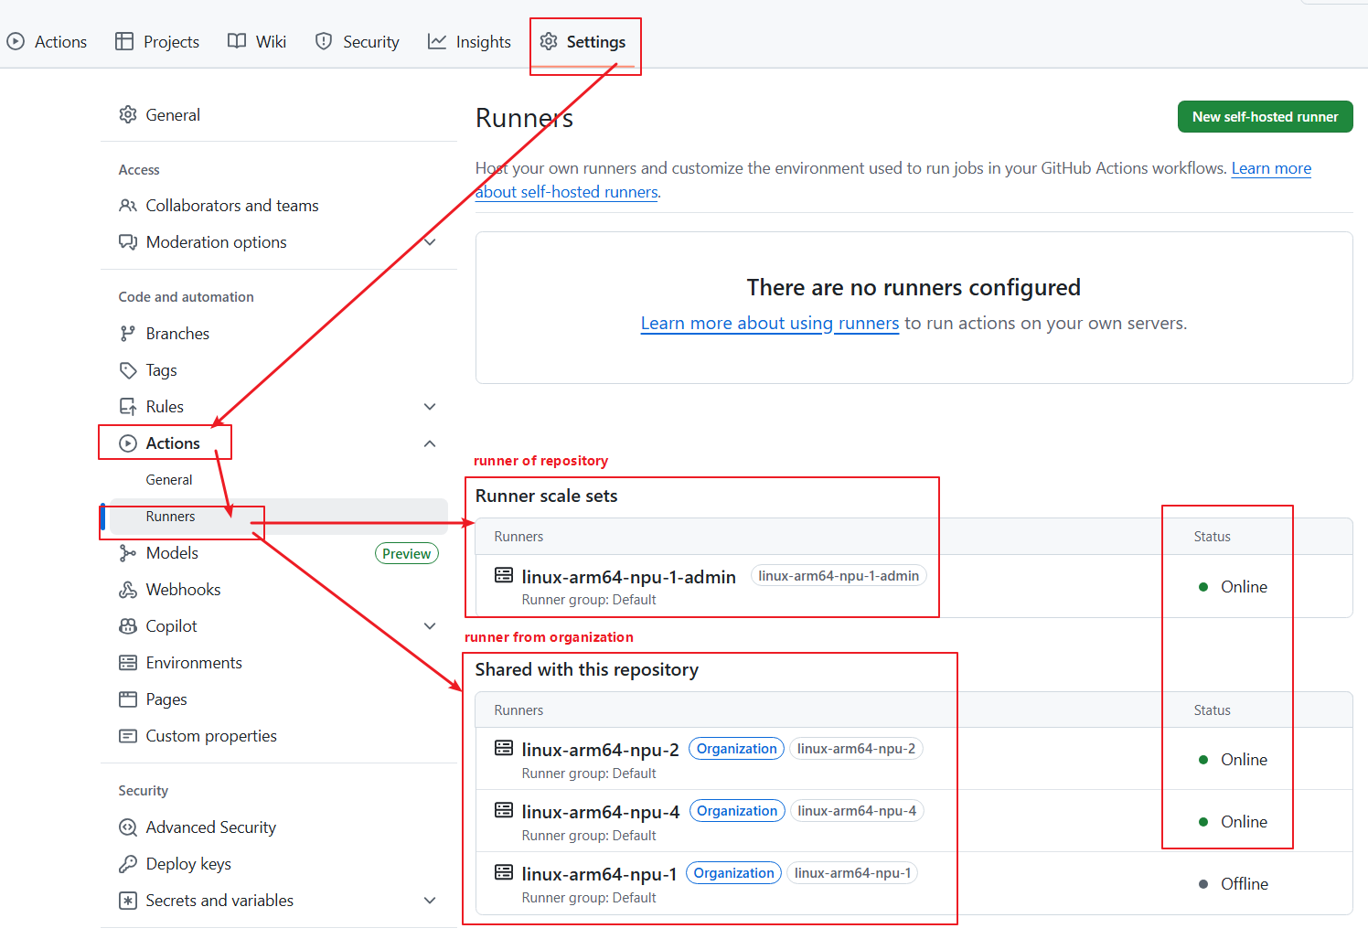Screen dimensions: 1368x939
Task: Expand the Moderation options chevron
Action: pos(430,242)
